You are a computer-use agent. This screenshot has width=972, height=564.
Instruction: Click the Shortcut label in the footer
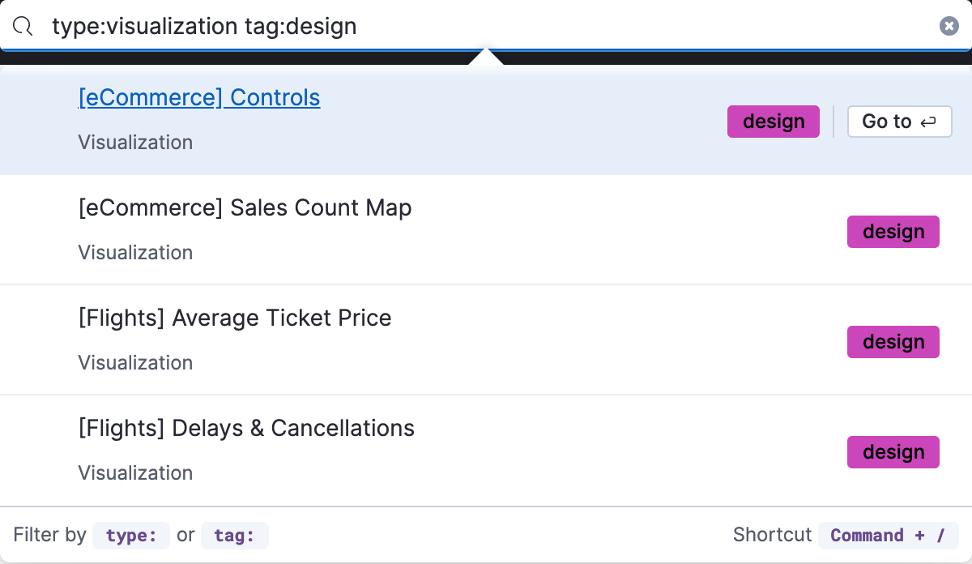(773, 535)
